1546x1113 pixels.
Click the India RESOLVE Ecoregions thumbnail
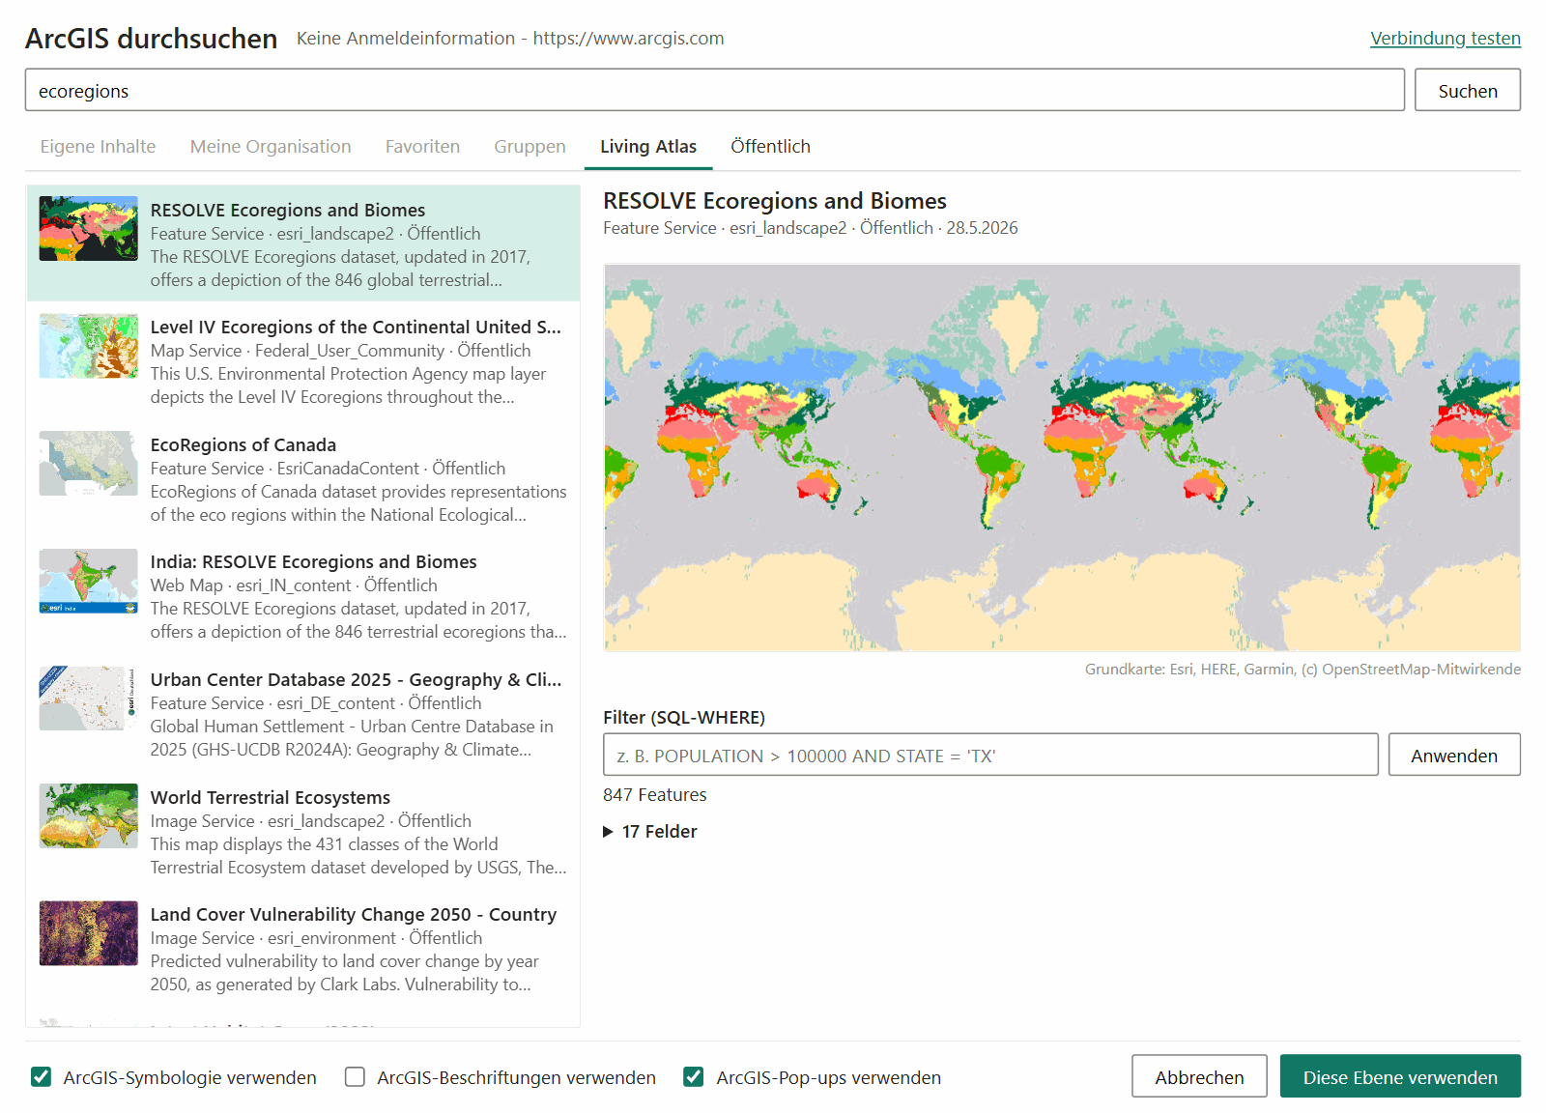88,581
